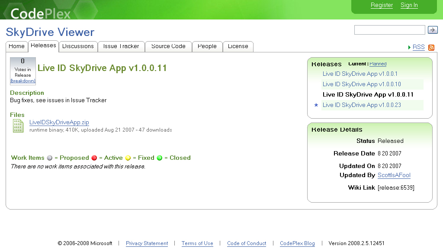
Task: Click the Current releases label
Action: tap(357, 64)
